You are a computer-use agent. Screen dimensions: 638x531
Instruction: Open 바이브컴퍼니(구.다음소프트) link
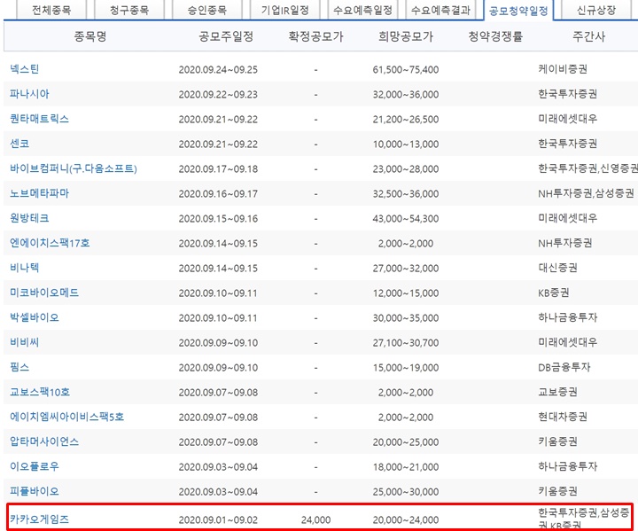coord(74,168)
